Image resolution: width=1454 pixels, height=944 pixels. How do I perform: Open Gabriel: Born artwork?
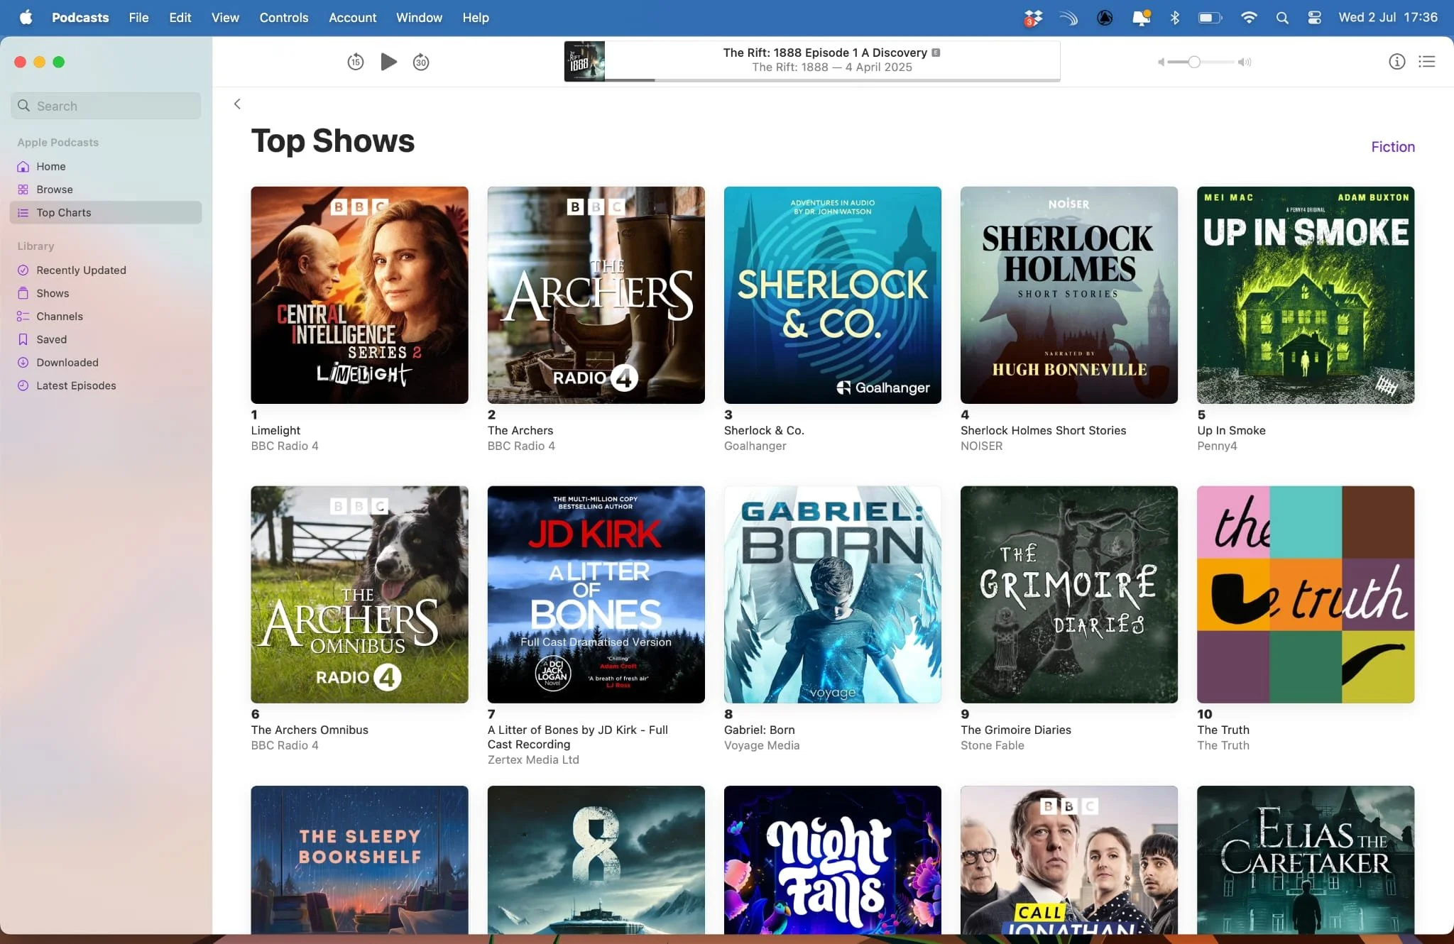[832, 595]
